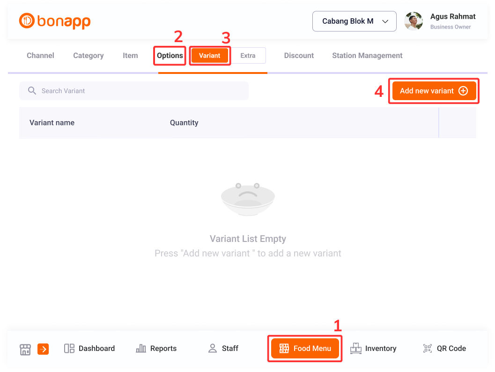This screenshot has height=372, width=495.
Task: Select the Food Menu button
Action: click(x=305, y=348)
